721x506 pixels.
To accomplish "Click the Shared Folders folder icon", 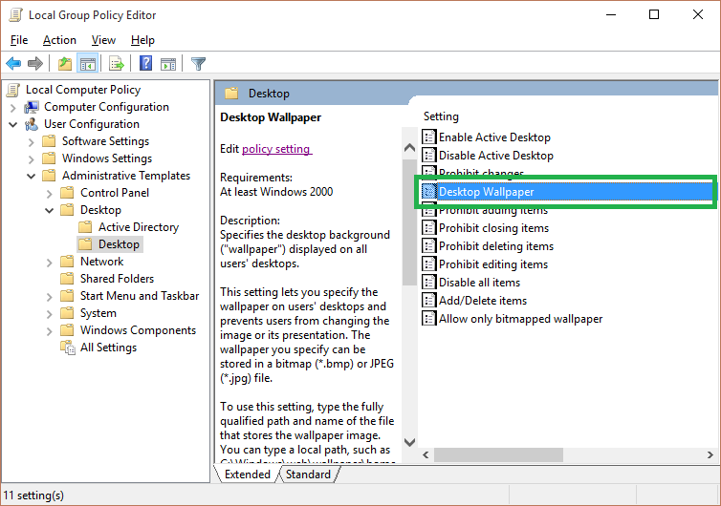I will coord(67,279).
